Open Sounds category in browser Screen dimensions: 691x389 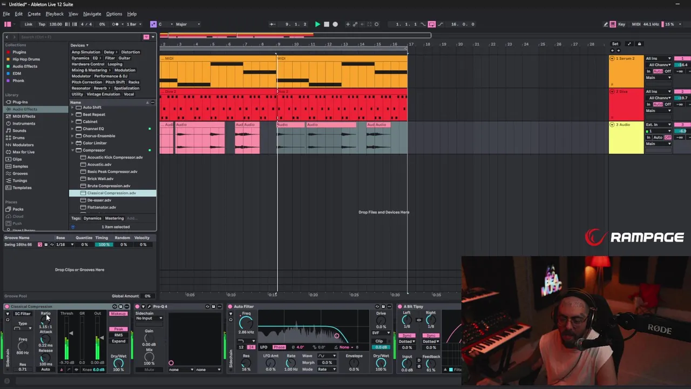(x=19, y=131)
